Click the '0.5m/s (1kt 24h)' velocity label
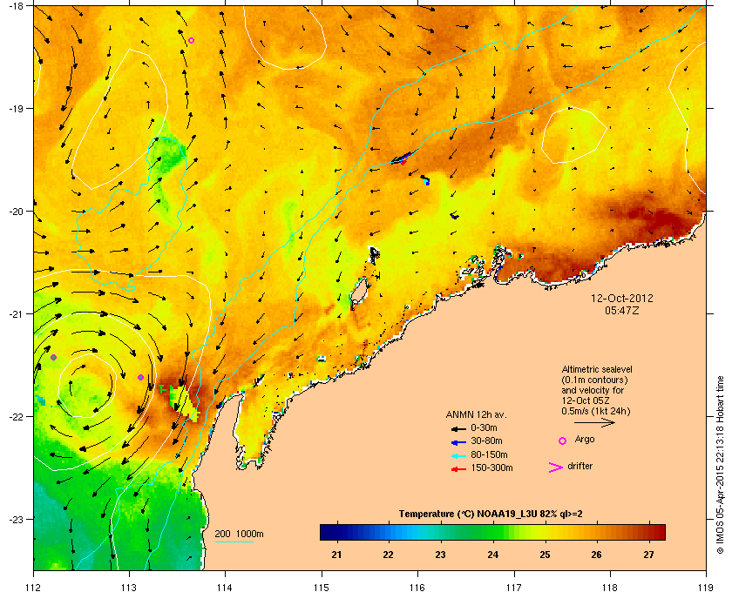Screen dimensions: 732x592 (596, 412)
